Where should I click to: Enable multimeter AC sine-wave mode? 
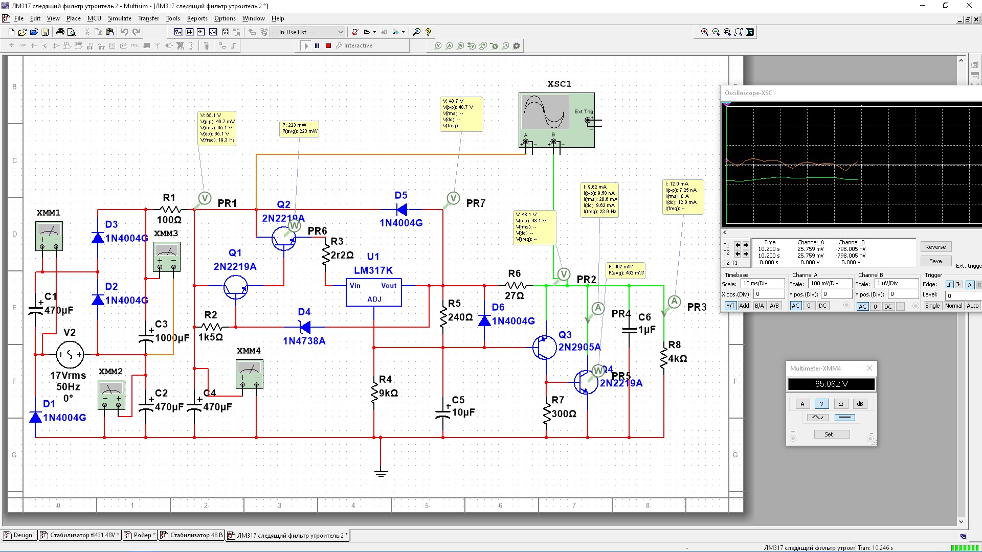818,418
